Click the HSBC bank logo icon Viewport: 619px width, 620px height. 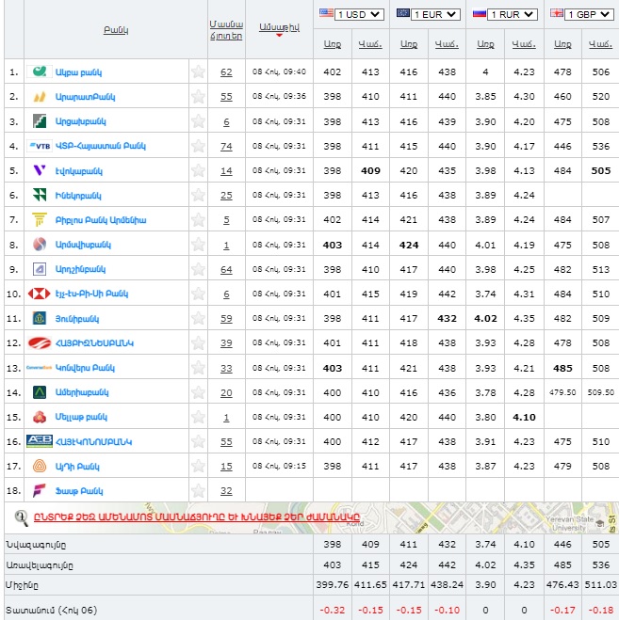coord(40,293)
